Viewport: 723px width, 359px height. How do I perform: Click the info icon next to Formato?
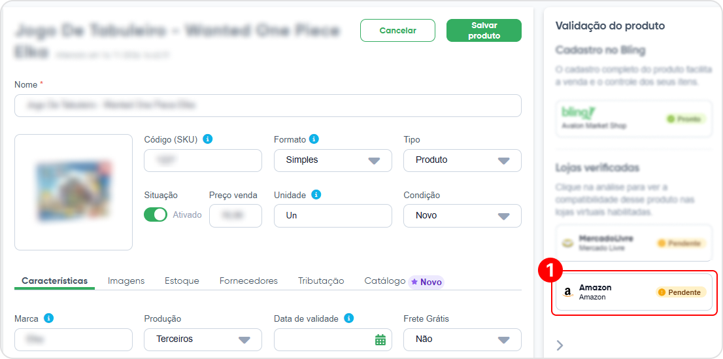314,139
